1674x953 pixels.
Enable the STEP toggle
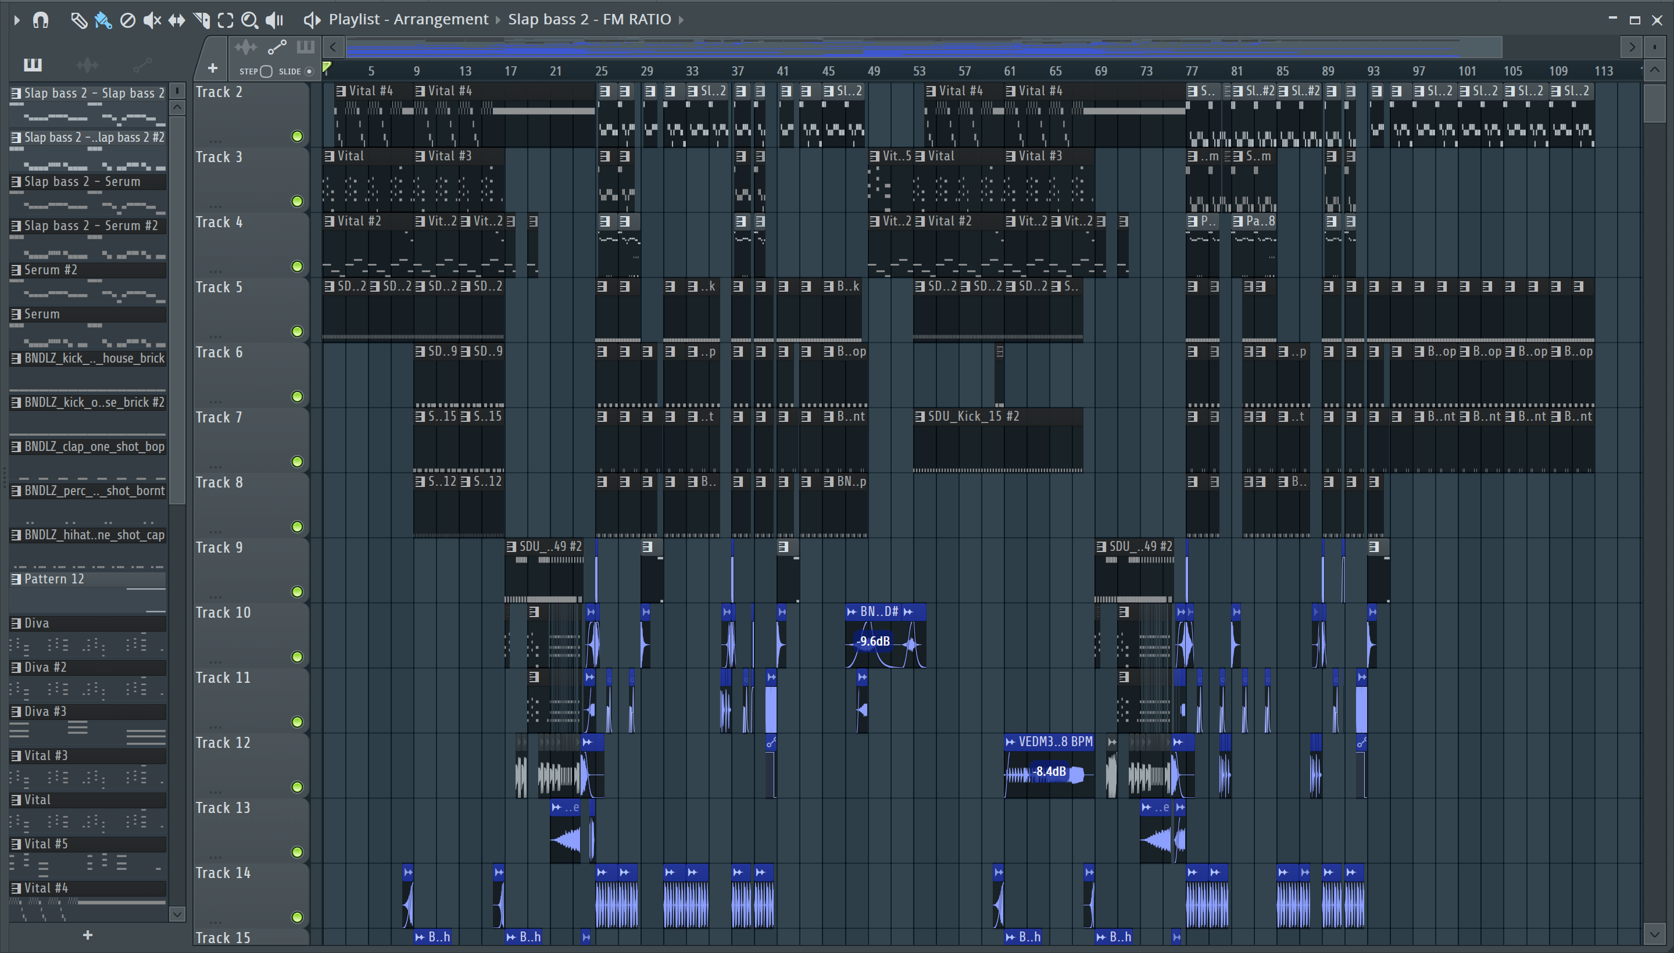click(x=266, y=71)
